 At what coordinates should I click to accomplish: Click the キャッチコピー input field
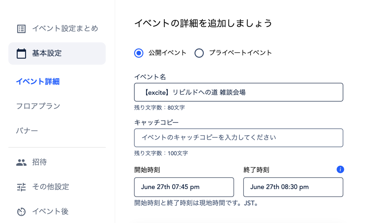tap(238, 138)
